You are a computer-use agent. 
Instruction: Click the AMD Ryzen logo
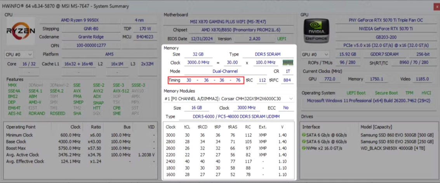coord(21,31)
